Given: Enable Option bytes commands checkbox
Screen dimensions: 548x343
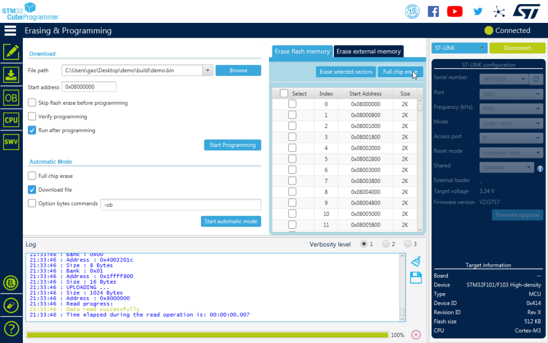Looking at the screenshot, I should pos(32,203).
